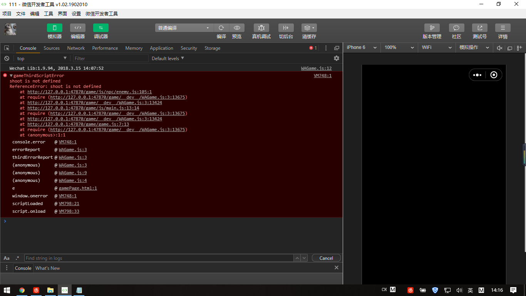The height and width of the screenshot is (296, 526).
Task: Switch to the Performance tab
Action: [105, 48]
